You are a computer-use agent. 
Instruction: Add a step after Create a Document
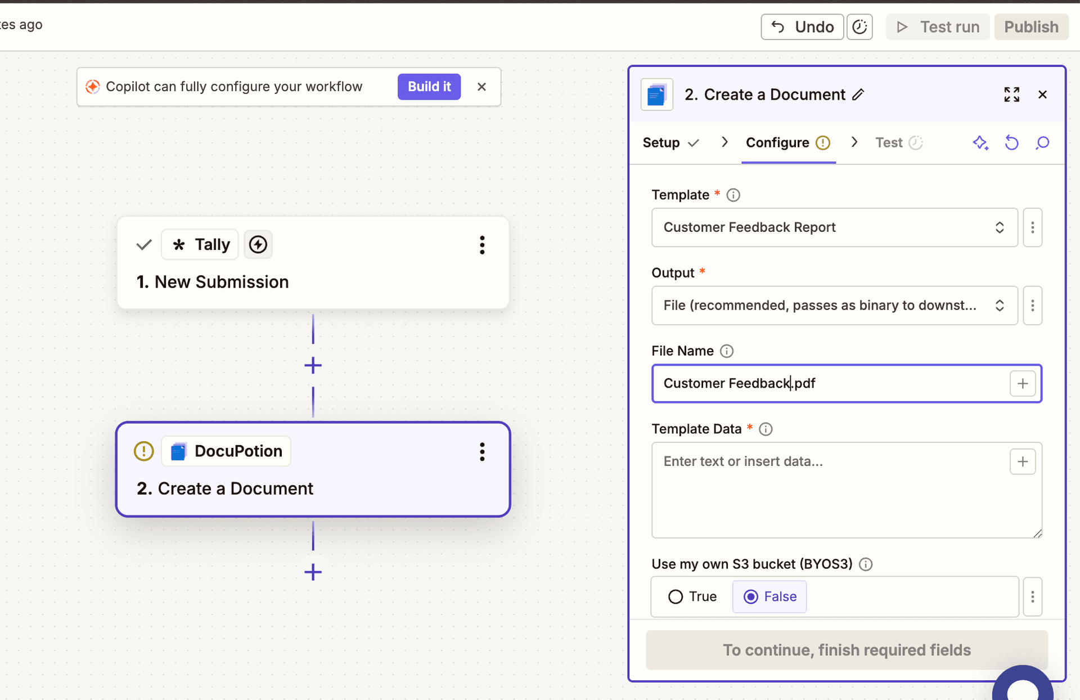[313, 572]
